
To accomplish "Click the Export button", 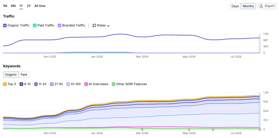I will tap(267, 6).
